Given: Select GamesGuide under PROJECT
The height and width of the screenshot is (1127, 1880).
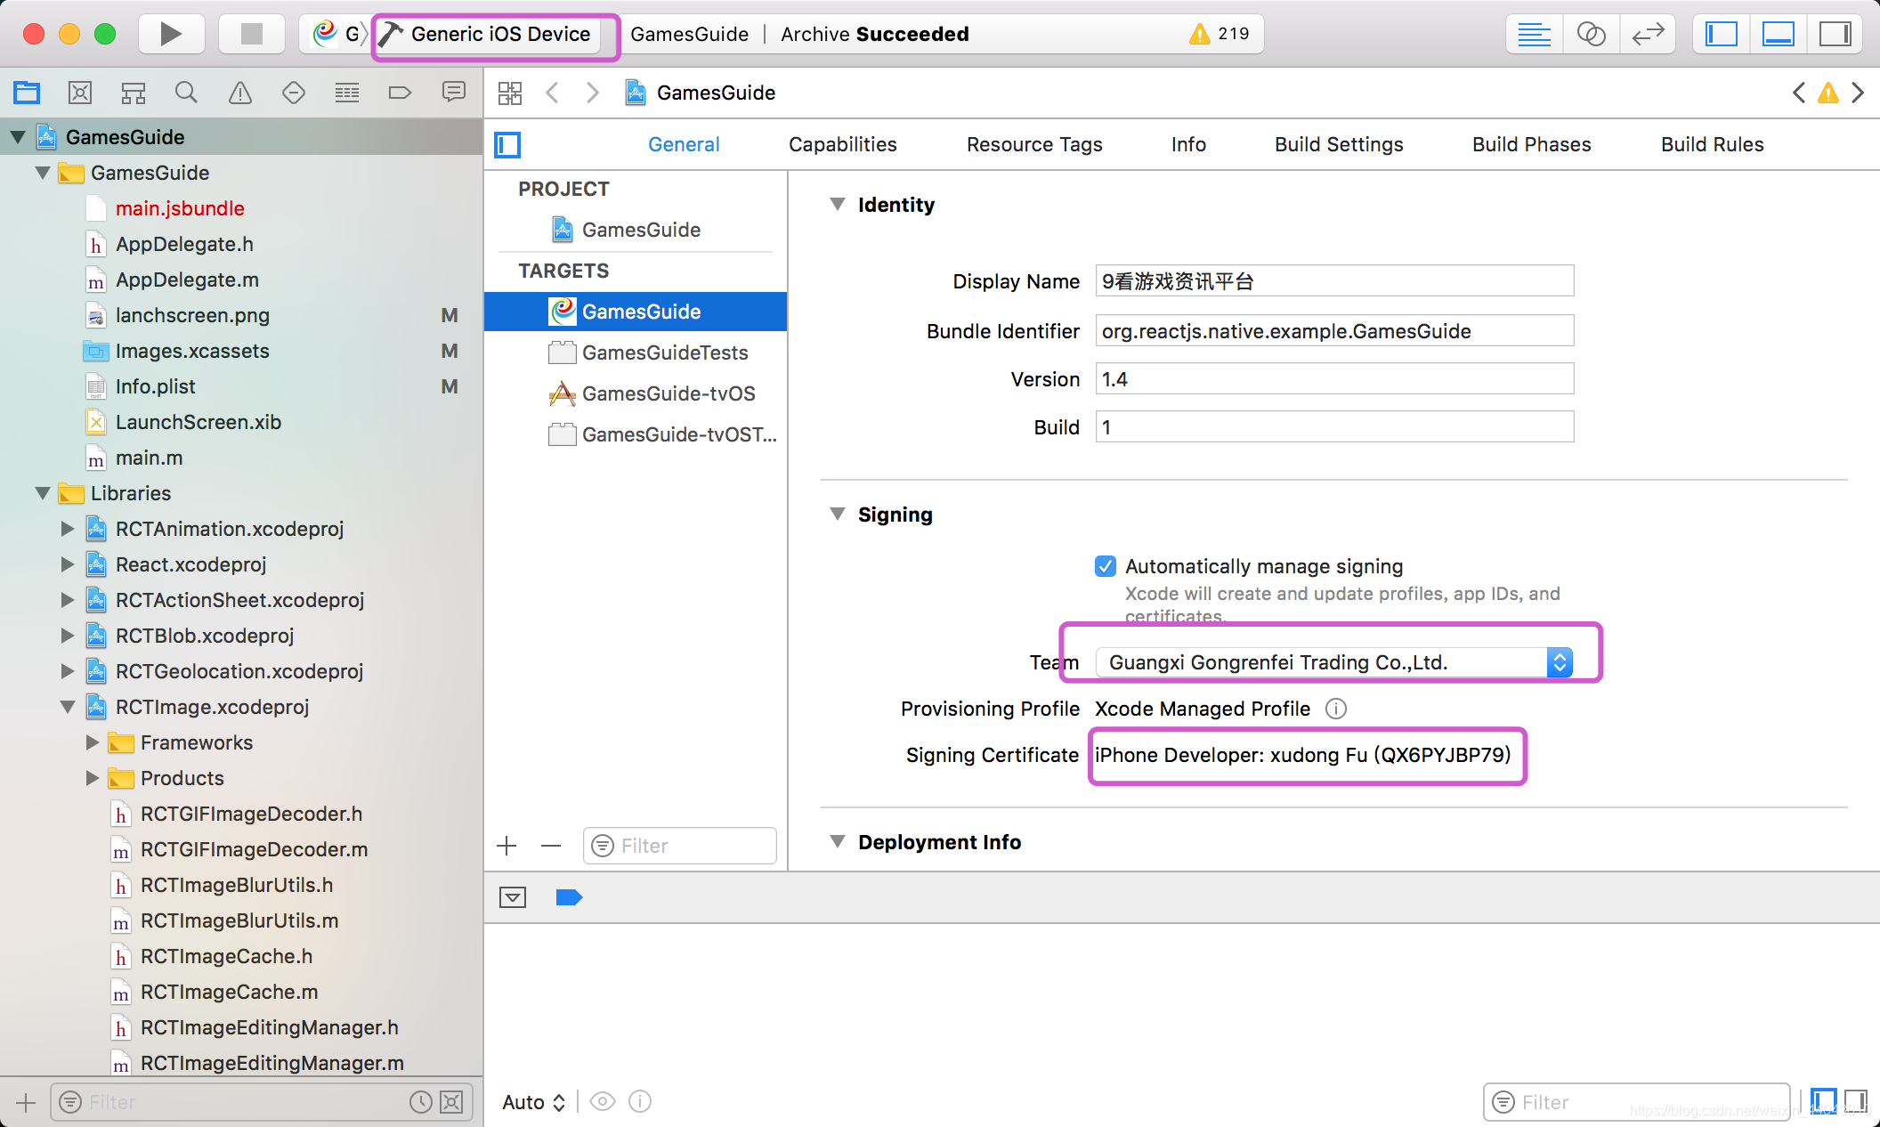Looking at the screenshot, I should 636,230.
